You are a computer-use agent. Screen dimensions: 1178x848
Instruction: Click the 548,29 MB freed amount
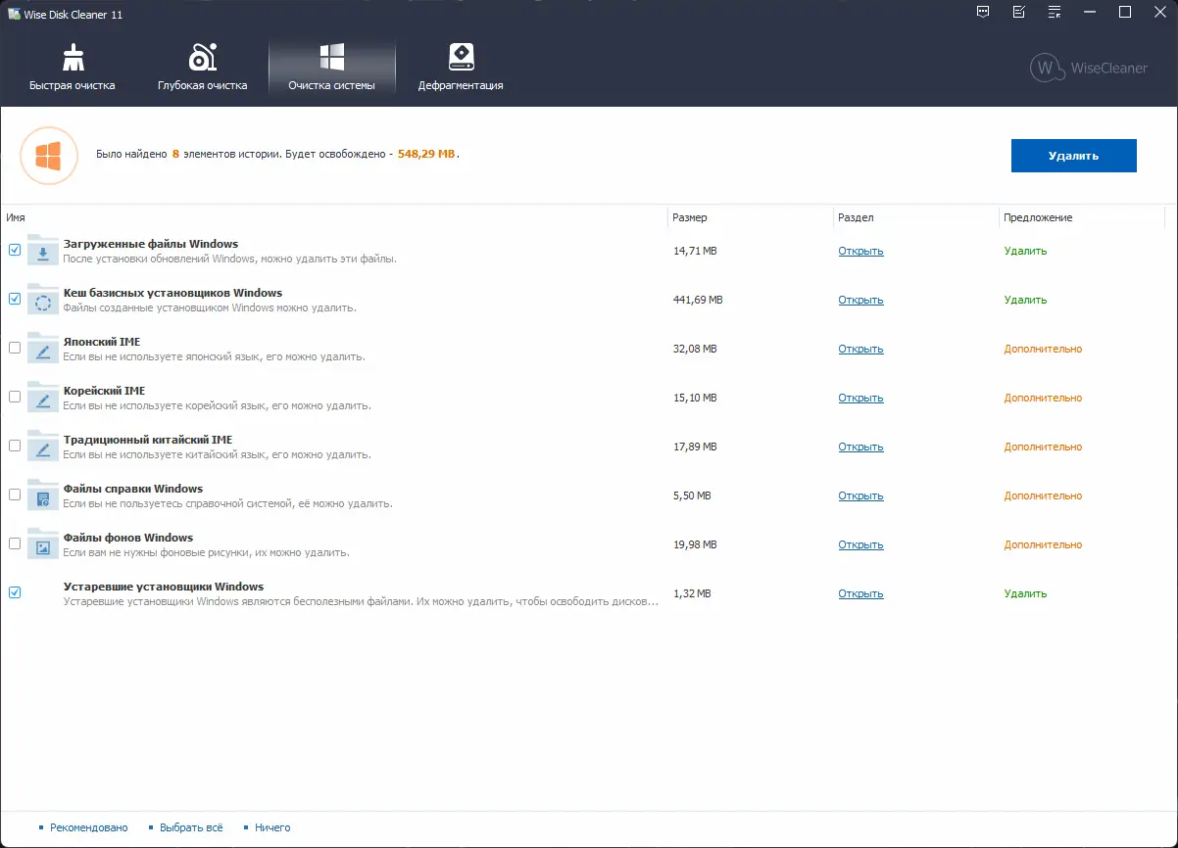(x=426, y=155)
